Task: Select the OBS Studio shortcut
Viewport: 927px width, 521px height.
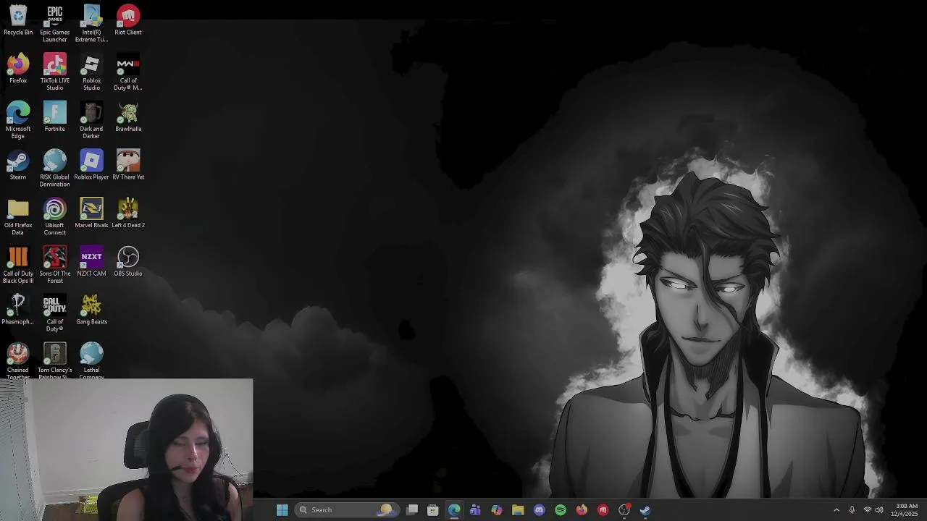Action: (x=128, y=261)
